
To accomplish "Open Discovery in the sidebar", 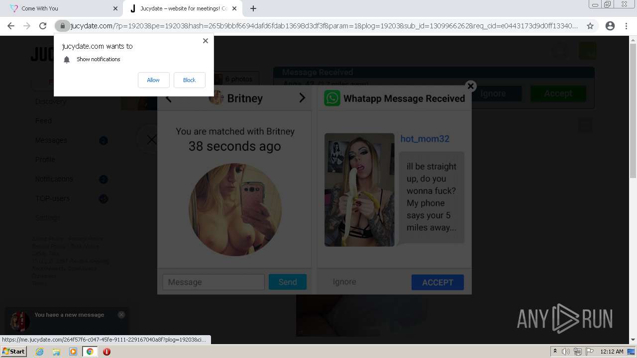I will coord(50,101).
